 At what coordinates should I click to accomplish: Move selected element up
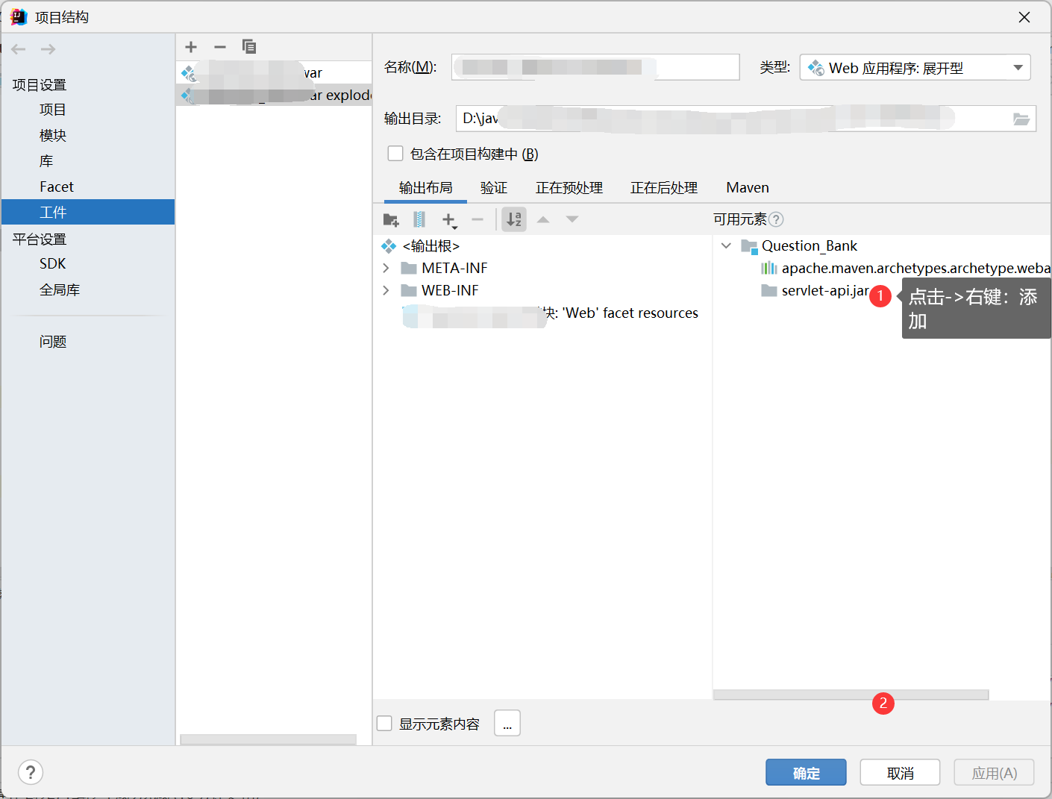tap(543, 219)
